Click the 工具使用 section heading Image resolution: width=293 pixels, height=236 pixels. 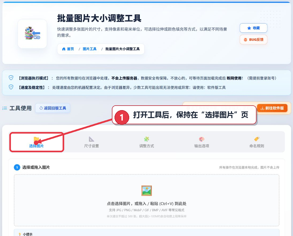pyautogui.click(x=20, y=108)
